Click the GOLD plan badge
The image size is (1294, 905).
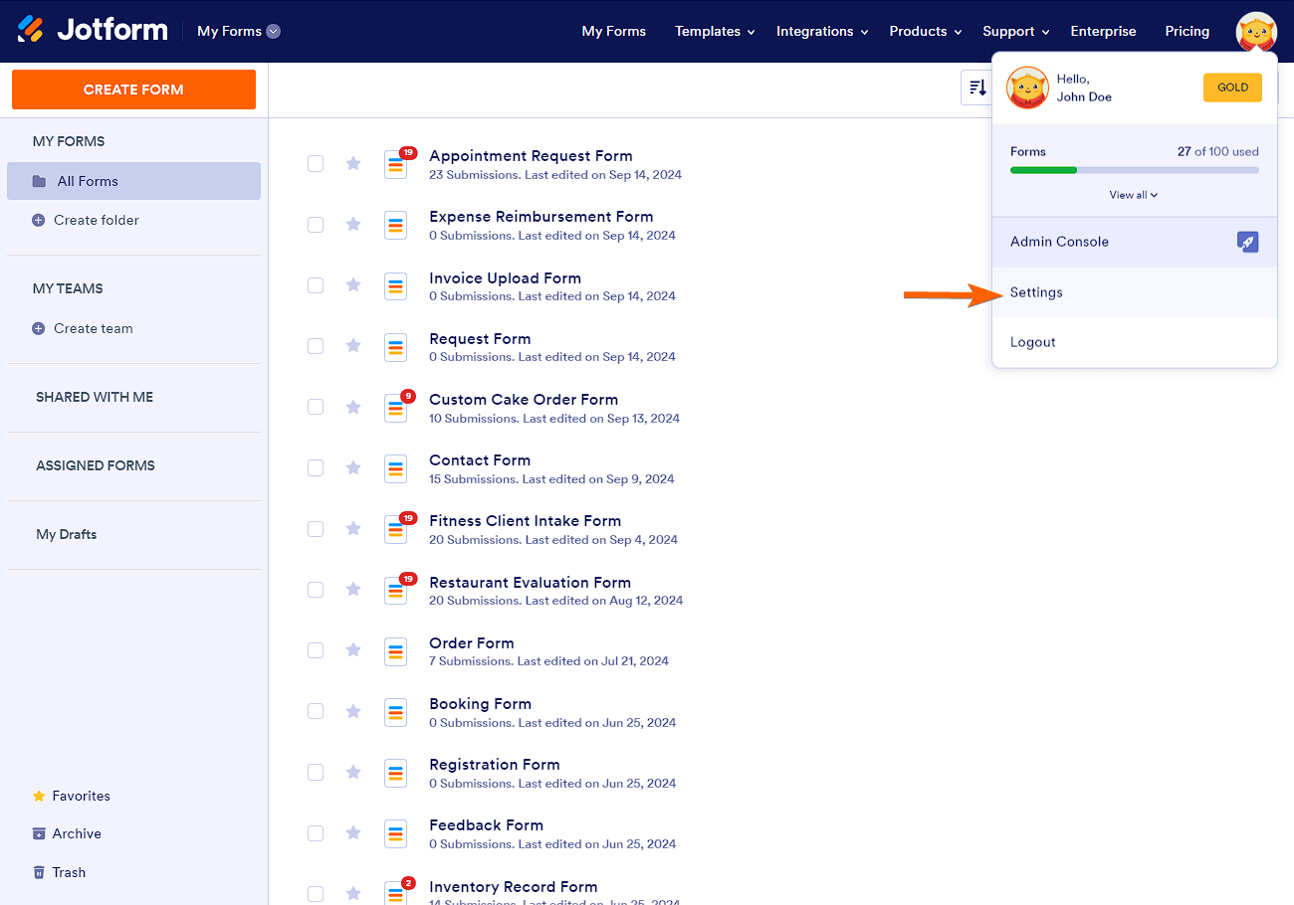click(x=1232, y=88)
